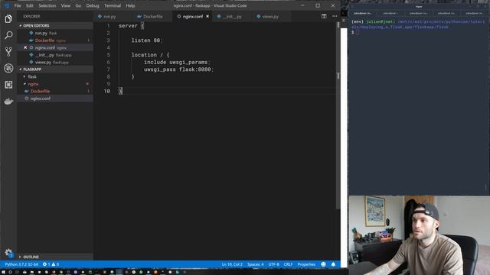Open the Manage gear menu
This screenshot has width=490, height=275.
pyautogui.click(x=8, y=252)
